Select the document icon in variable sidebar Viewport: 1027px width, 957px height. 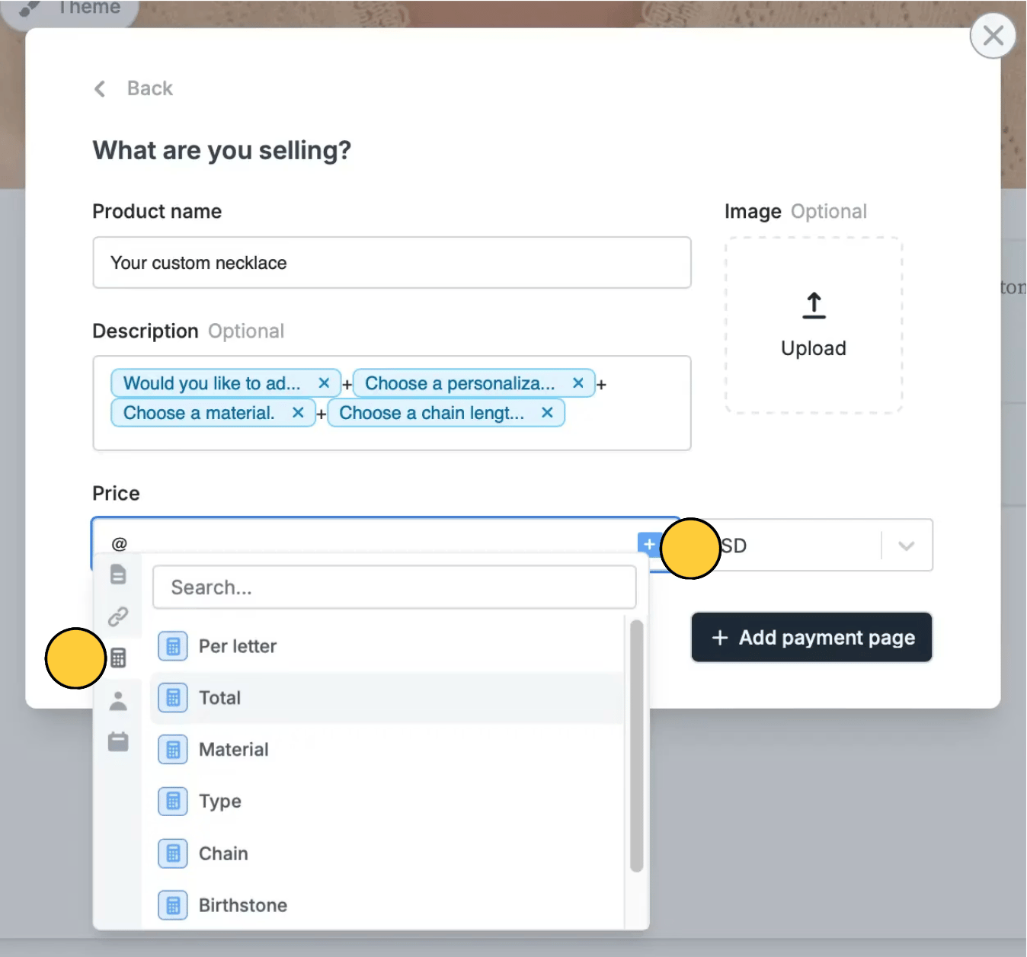pos(118,575)
